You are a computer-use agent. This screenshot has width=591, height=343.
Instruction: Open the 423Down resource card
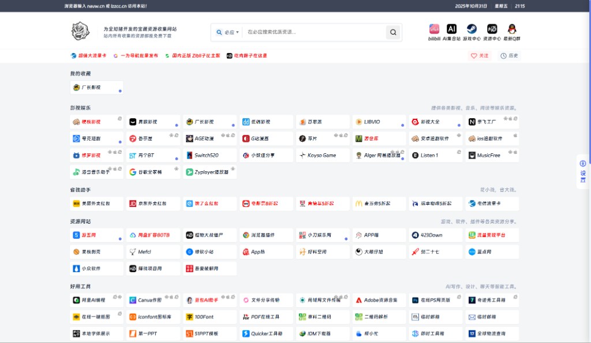click(435, 235)
